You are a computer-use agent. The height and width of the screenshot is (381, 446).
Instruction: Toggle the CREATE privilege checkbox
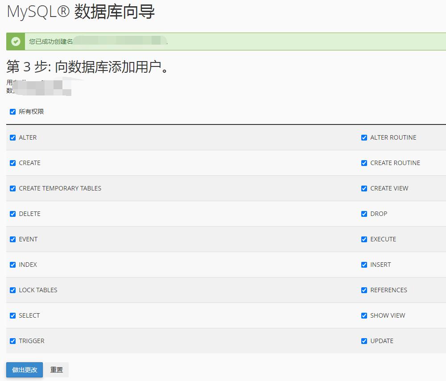click(x=12, y=163)
